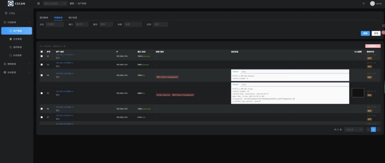Viewport: 385px width, 163px height.
Task: Focus the 服务 service input field
Action: point(106,24)
